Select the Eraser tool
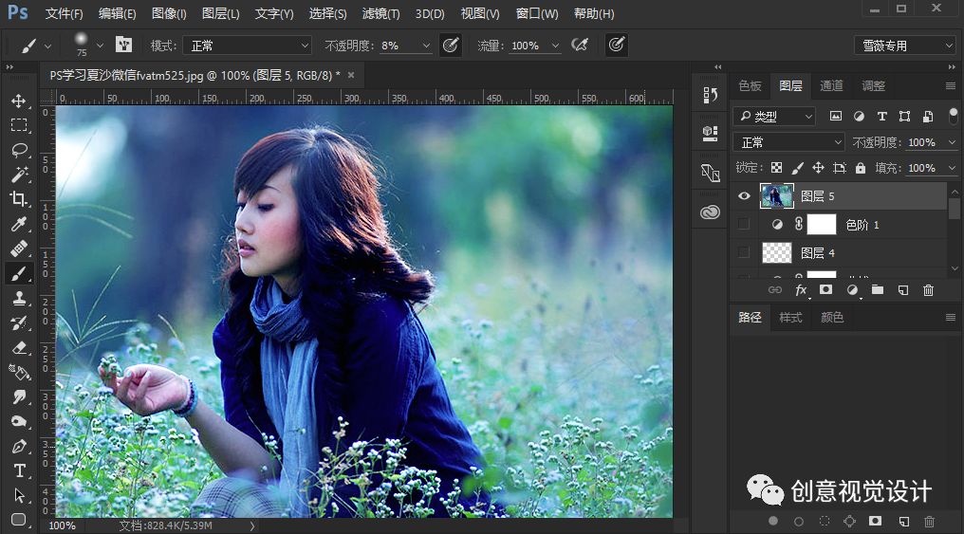Image resolution: width=964 pixels, height=534 pixels. (x=18, y=348)
